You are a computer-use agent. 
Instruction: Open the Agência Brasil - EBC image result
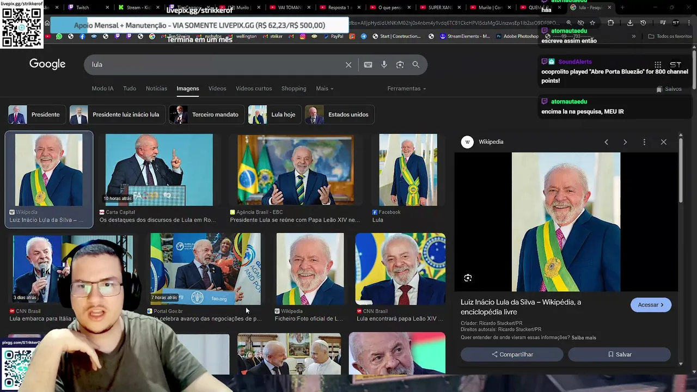(295, 170)
